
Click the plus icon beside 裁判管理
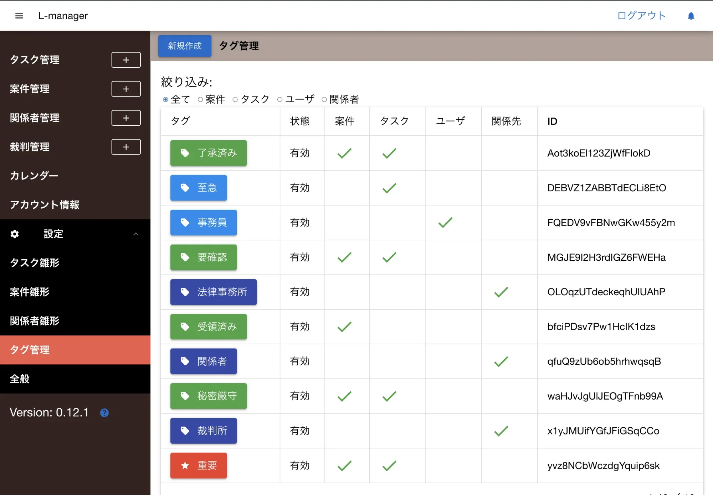126,147
